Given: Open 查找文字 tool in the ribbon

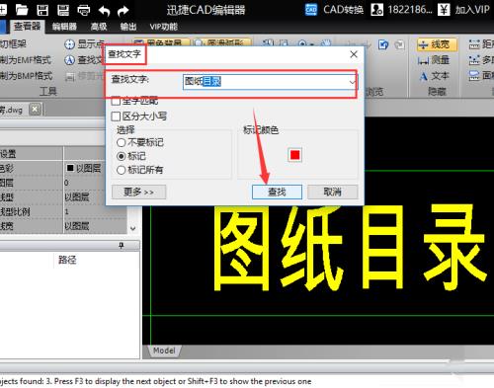Looking at the screenshot, I should (x=84, y=60).
